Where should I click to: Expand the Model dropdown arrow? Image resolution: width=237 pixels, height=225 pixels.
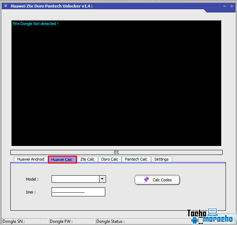coord(102,179)
